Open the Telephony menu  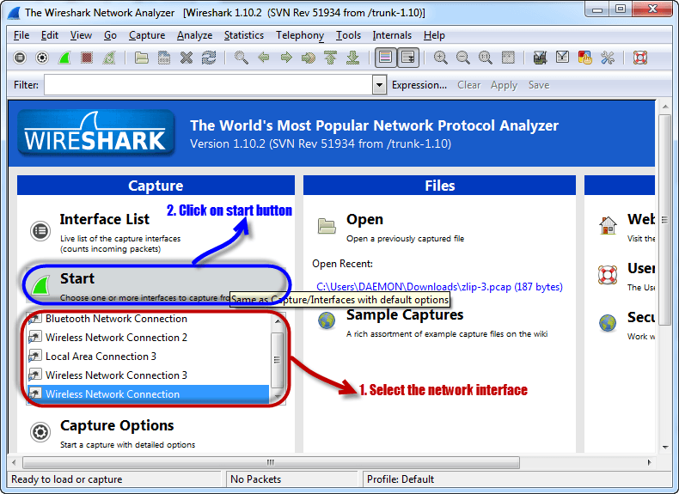(300, 35)
